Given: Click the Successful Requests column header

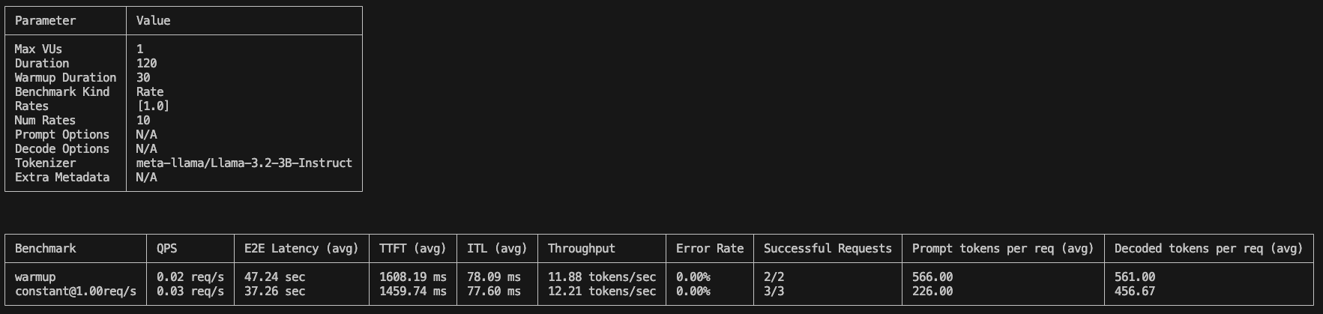Looking at the screenshot, I should click(x=828, y=249).
